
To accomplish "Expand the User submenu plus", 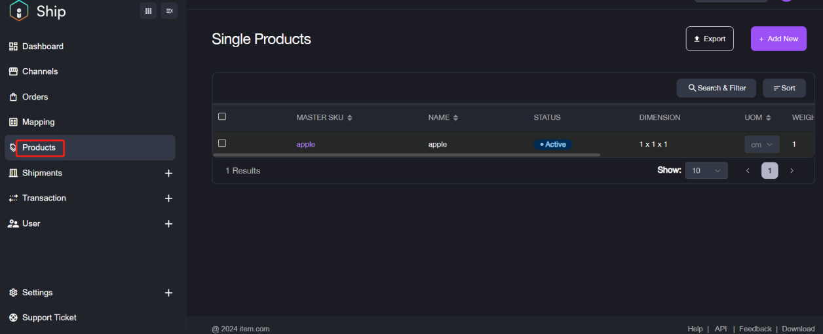I will click(x=168, y=224).
